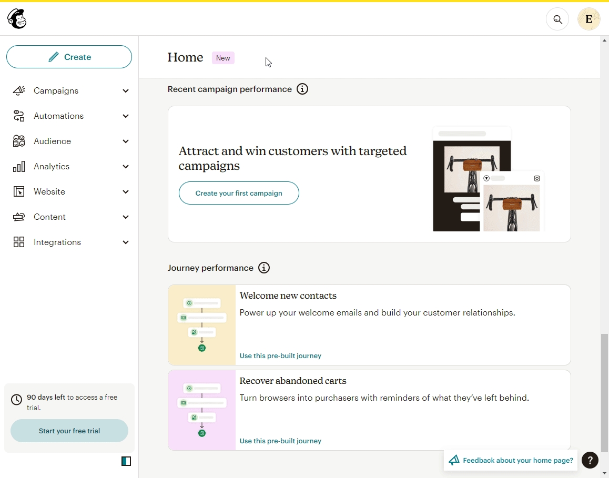Click the Recent campaign performance info icon
Viewport: 609px width, 478px height.
coord(302,89)
